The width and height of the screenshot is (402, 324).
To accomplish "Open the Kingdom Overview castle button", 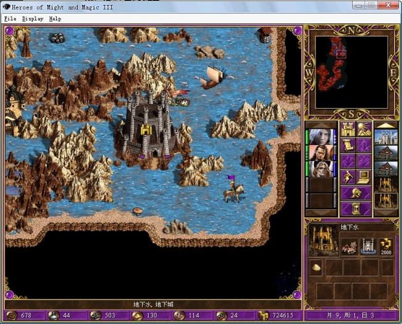I will [x=348, y=130].
